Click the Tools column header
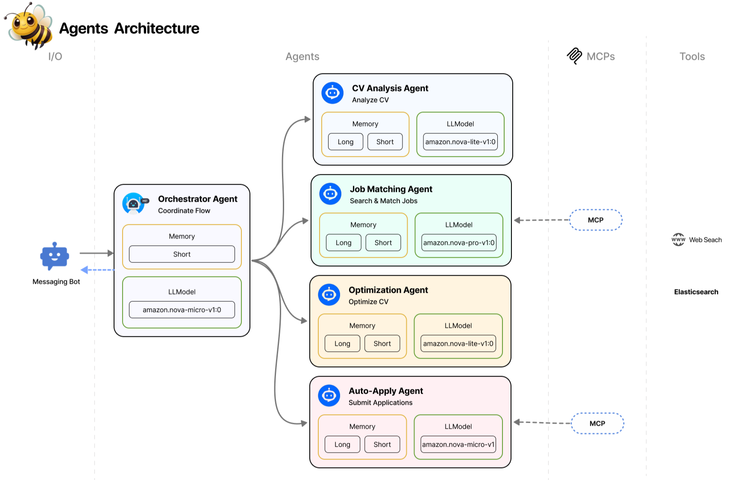 click(x=692, y=56)
